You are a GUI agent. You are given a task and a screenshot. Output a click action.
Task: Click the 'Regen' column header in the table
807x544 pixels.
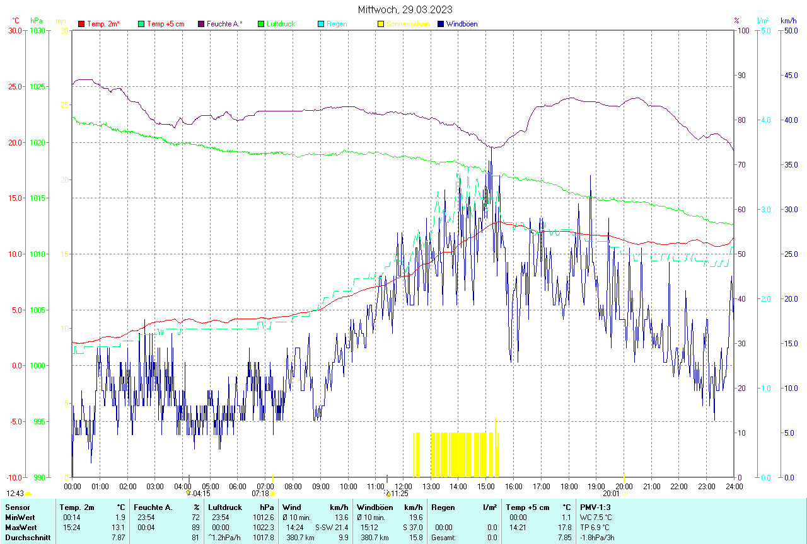443,507
